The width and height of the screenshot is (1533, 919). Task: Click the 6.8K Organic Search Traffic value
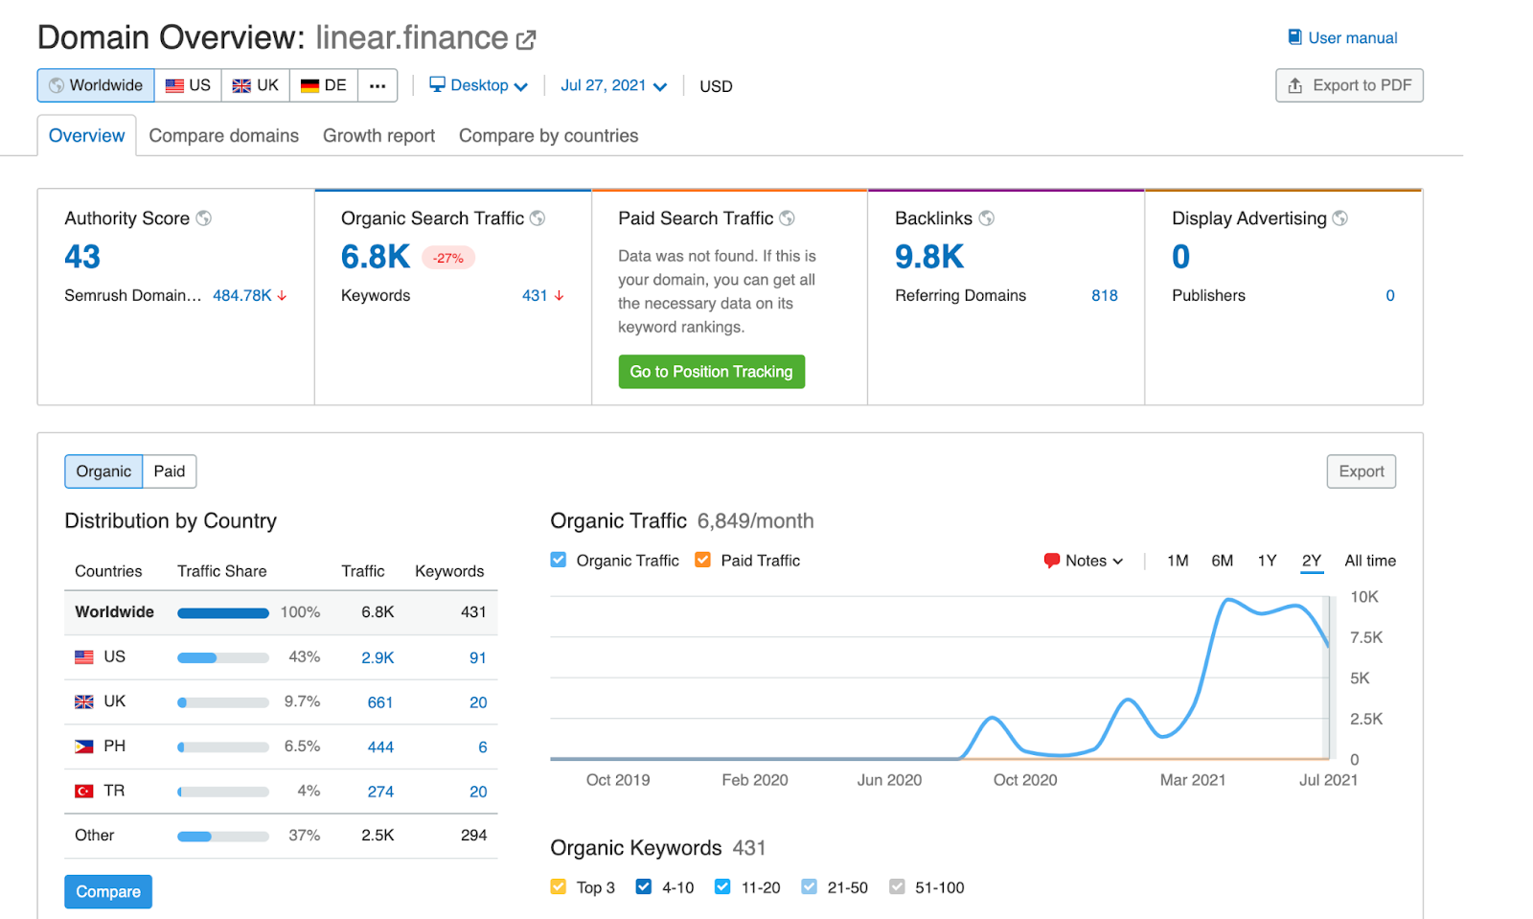point(376,257)
